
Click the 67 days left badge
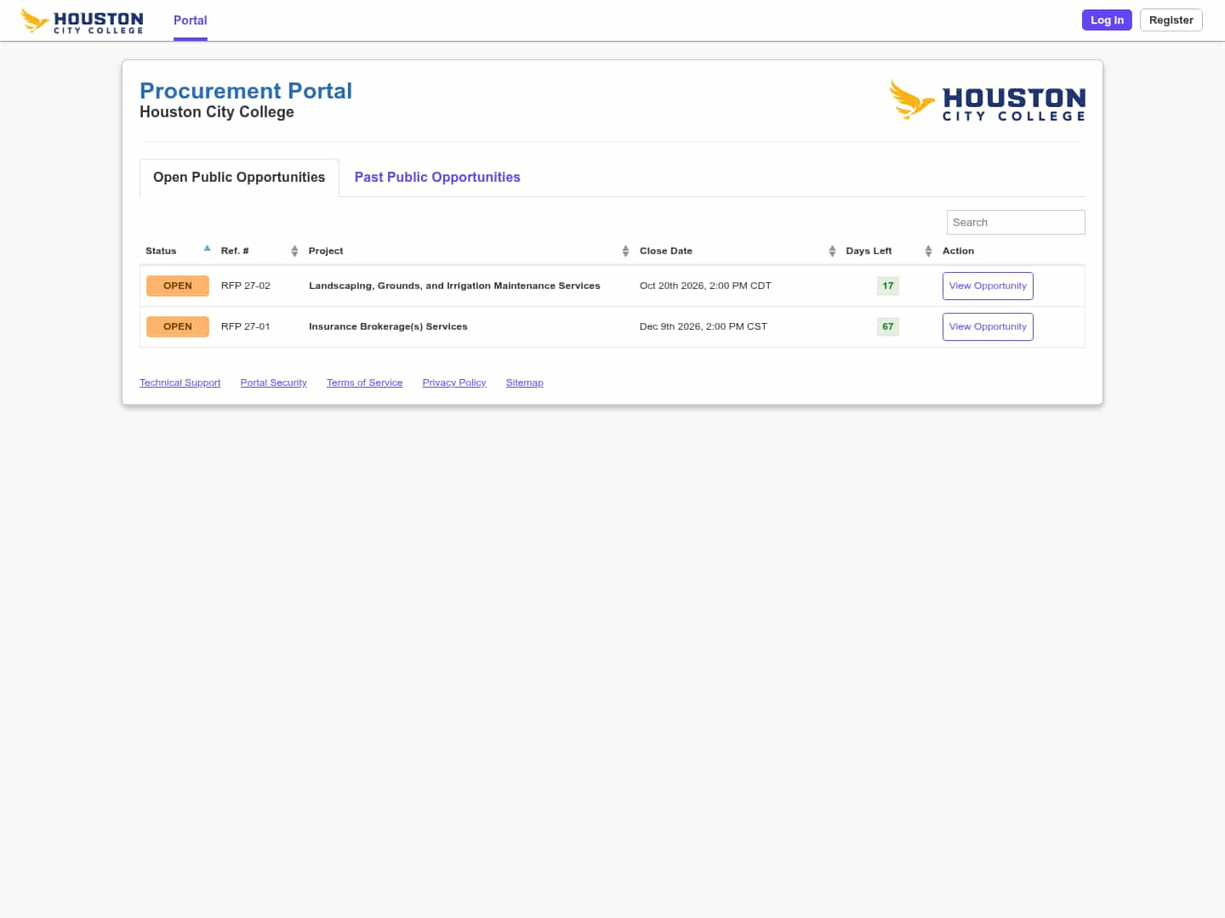887,326
